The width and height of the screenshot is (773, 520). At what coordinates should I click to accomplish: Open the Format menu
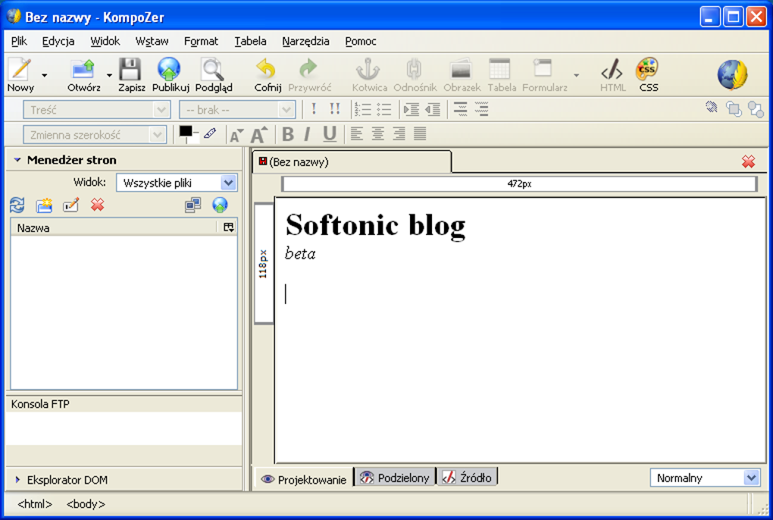click(201, 42)
